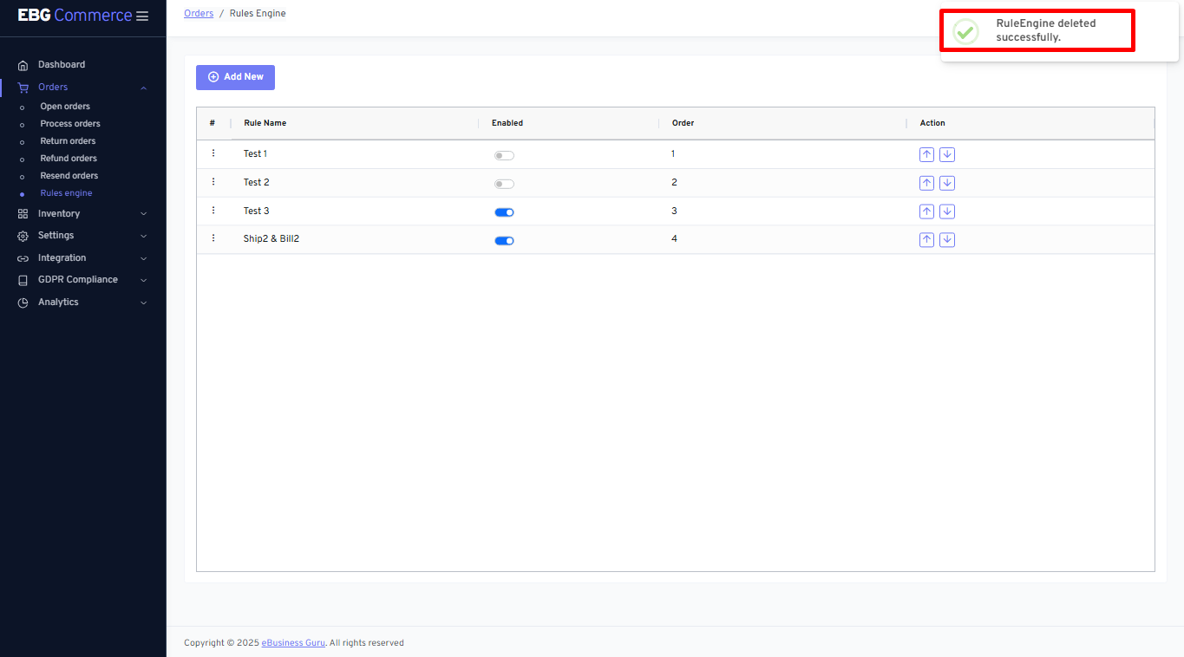Open the eBusiness Guru footer link
Image resolution: width=1184 pixels, height=657 pixels.
pos(293,643)
